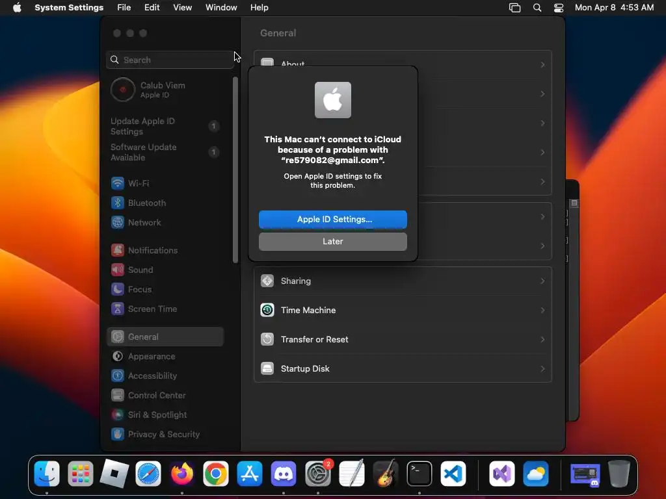Open the App Store from the Dock
Screen dimensions: 666x499
click(250, 474)
